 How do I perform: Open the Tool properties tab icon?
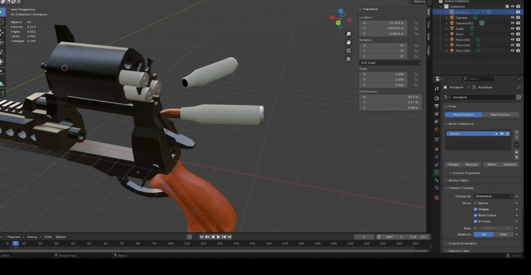pos(437,89)
